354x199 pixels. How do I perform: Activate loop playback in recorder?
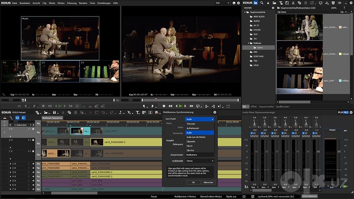click(198, 106)
